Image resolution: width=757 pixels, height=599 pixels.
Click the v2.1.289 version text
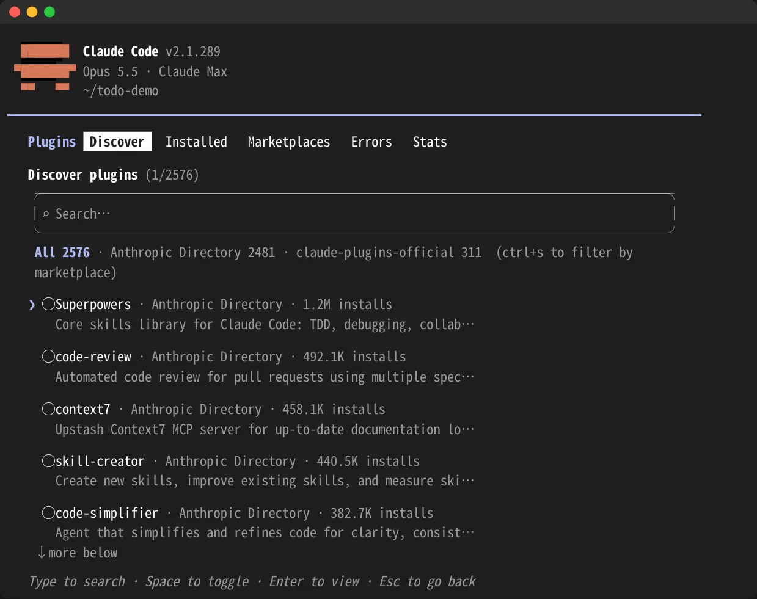point(193,51)
